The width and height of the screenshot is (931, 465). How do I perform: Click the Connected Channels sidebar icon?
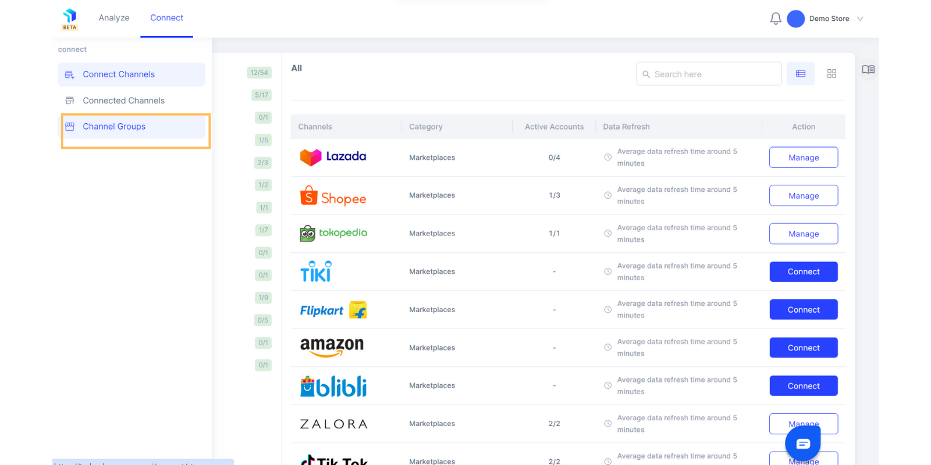(x=70, y=101)
